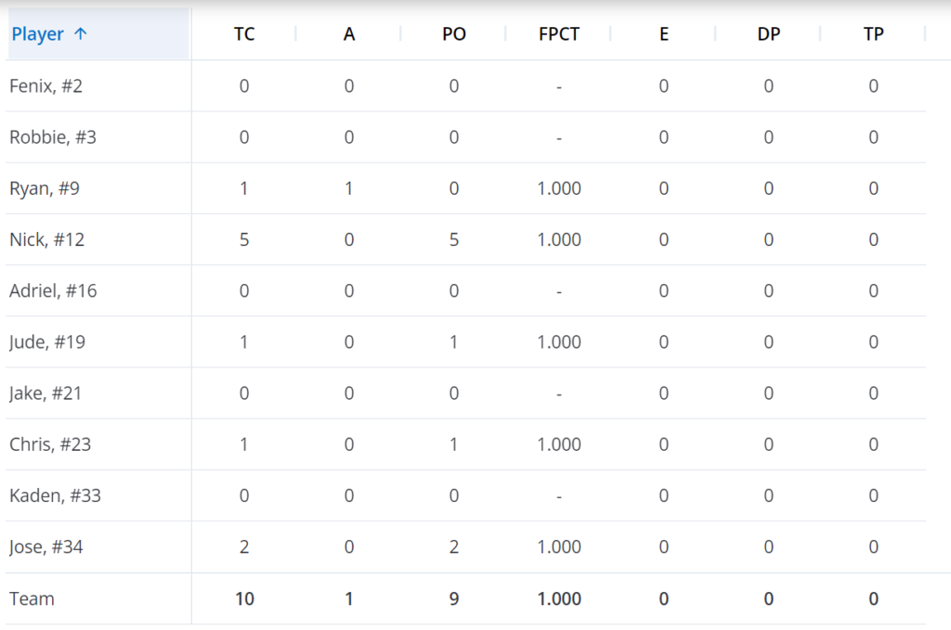Select player row Jude, #19
The height and width of the screenshot is (630, 951).
(x=466, y=341)
